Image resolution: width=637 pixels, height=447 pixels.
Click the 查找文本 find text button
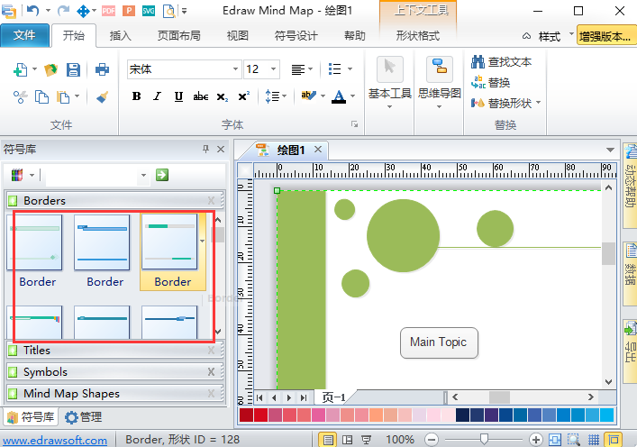503,62
